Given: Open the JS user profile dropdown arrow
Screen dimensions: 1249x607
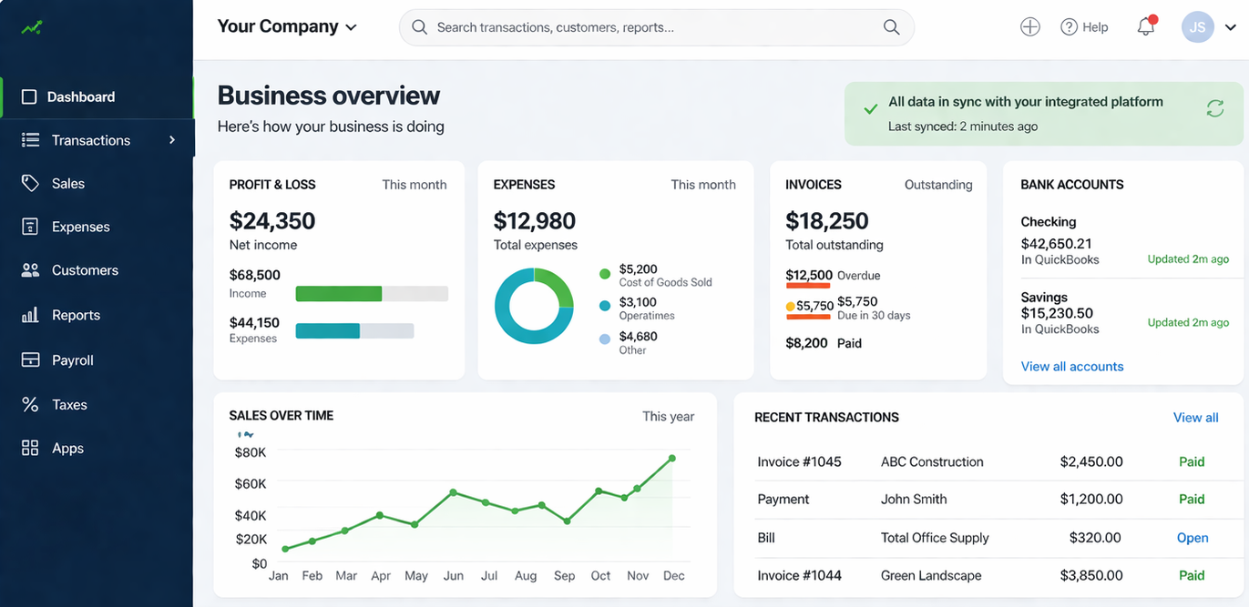Looking at the screenshot, I should coord(1231,28).
